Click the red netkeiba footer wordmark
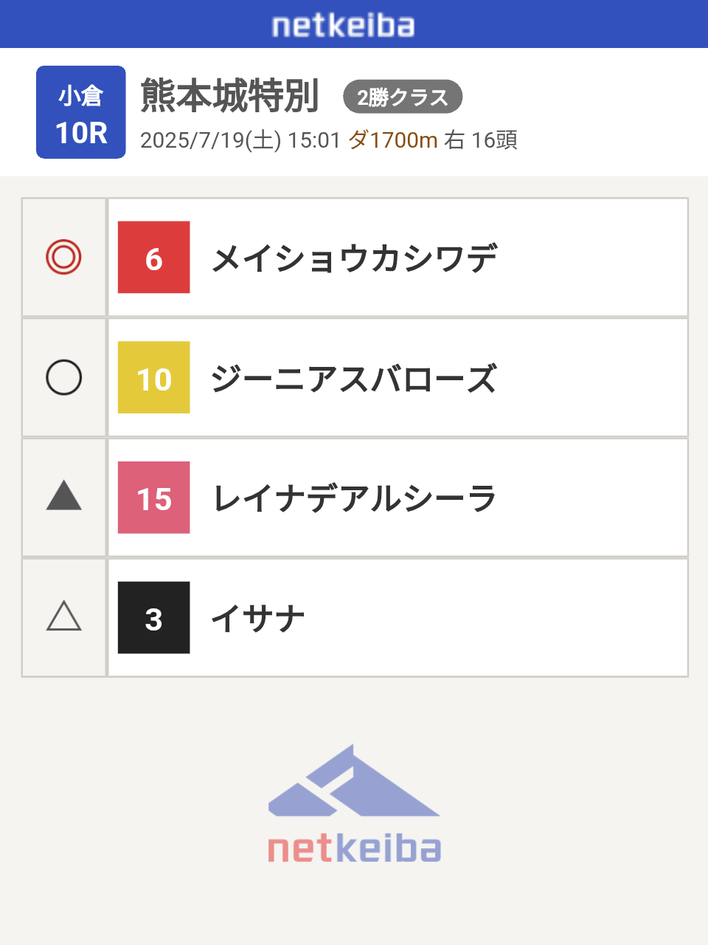 coord(354,848)
